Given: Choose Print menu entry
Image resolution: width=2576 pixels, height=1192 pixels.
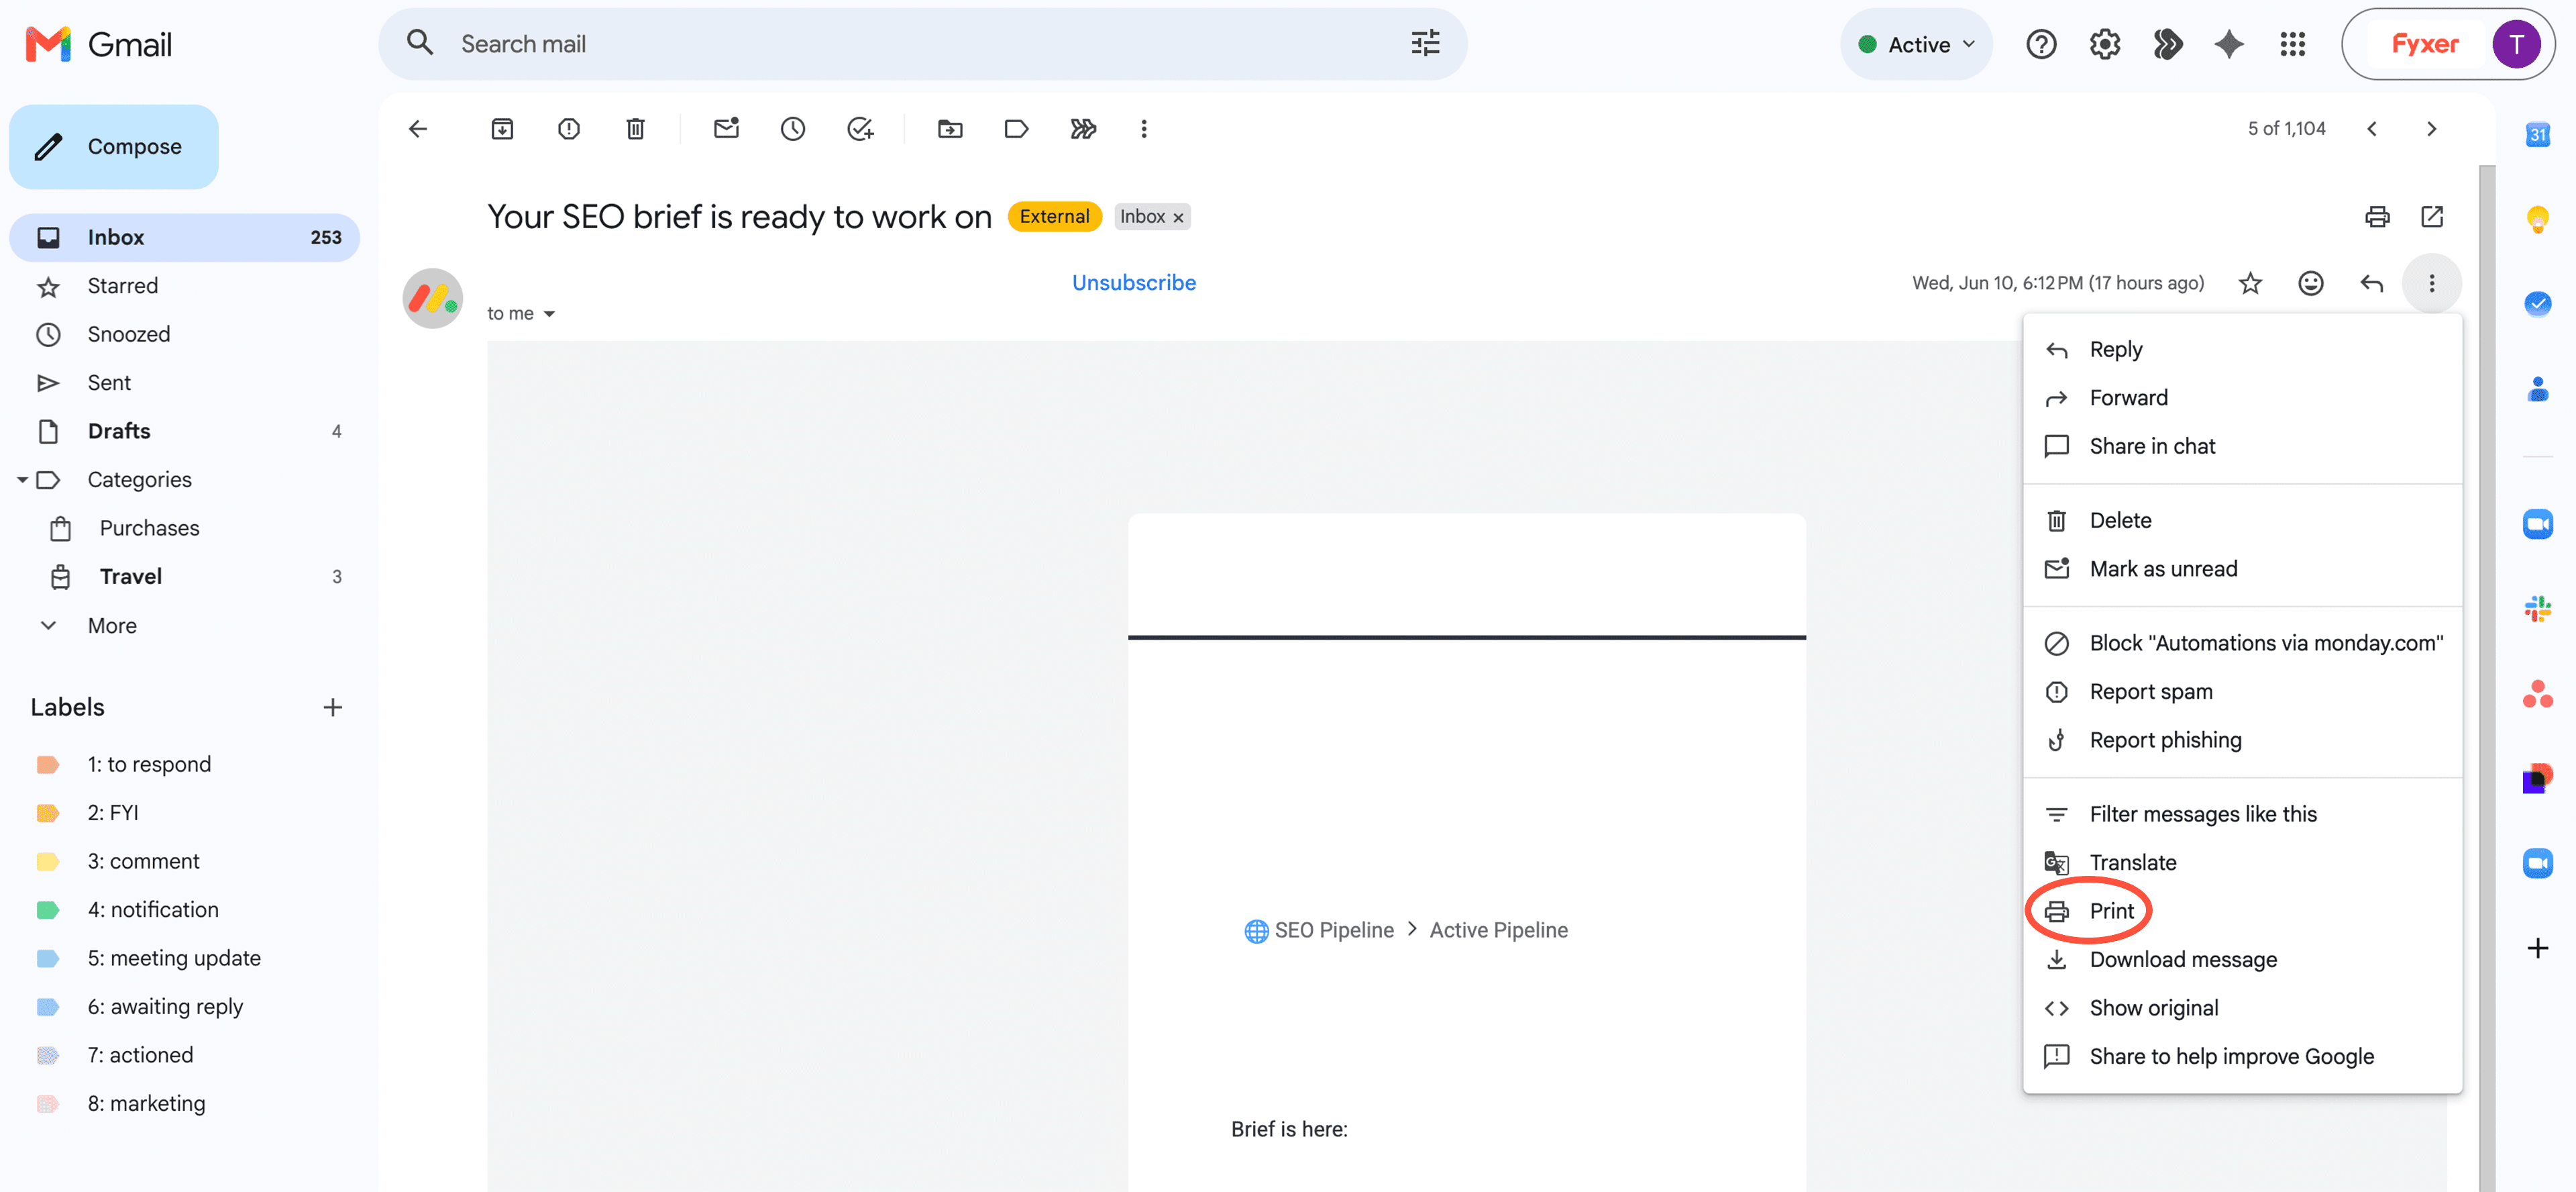Looking at the screenshot, I should [x=2242, y=911].
